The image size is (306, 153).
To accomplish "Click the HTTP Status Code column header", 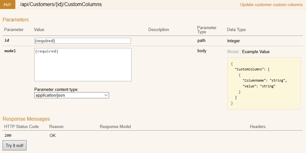I will click(x=21, y=127).
